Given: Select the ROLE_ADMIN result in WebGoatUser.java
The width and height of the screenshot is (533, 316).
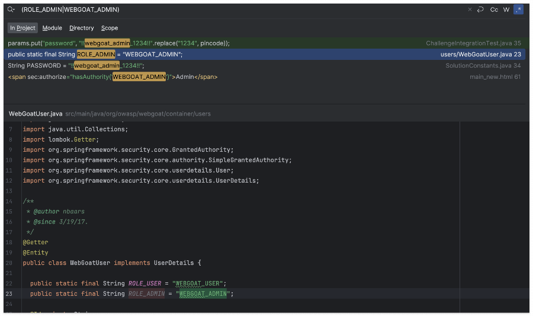Looking at the screenshot, I should coord(265,55).
